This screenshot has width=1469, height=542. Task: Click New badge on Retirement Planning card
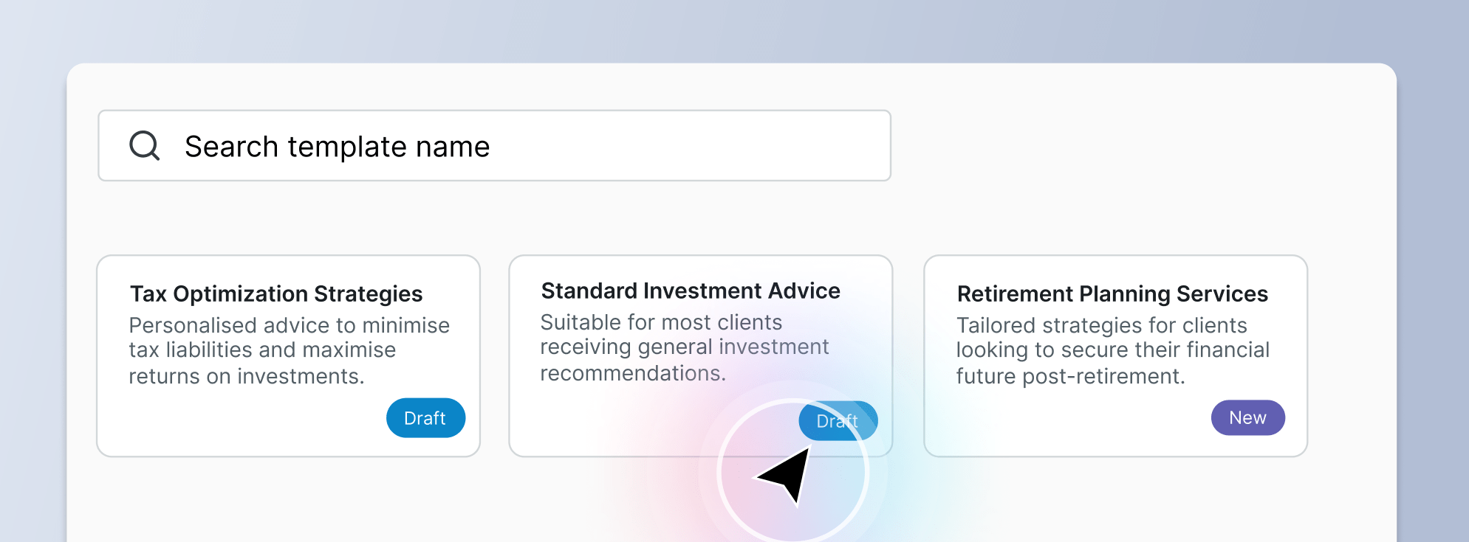[1247, 418]
